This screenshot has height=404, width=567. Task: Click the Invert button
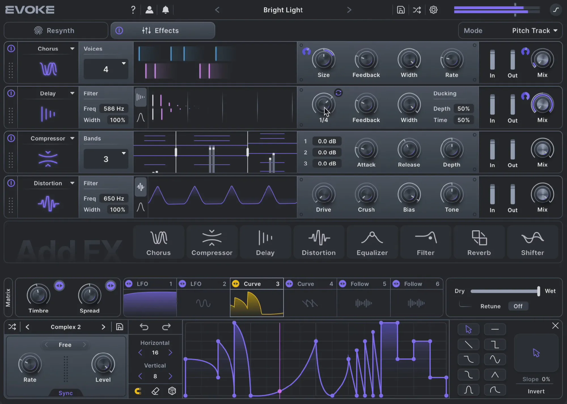[536, 391]
